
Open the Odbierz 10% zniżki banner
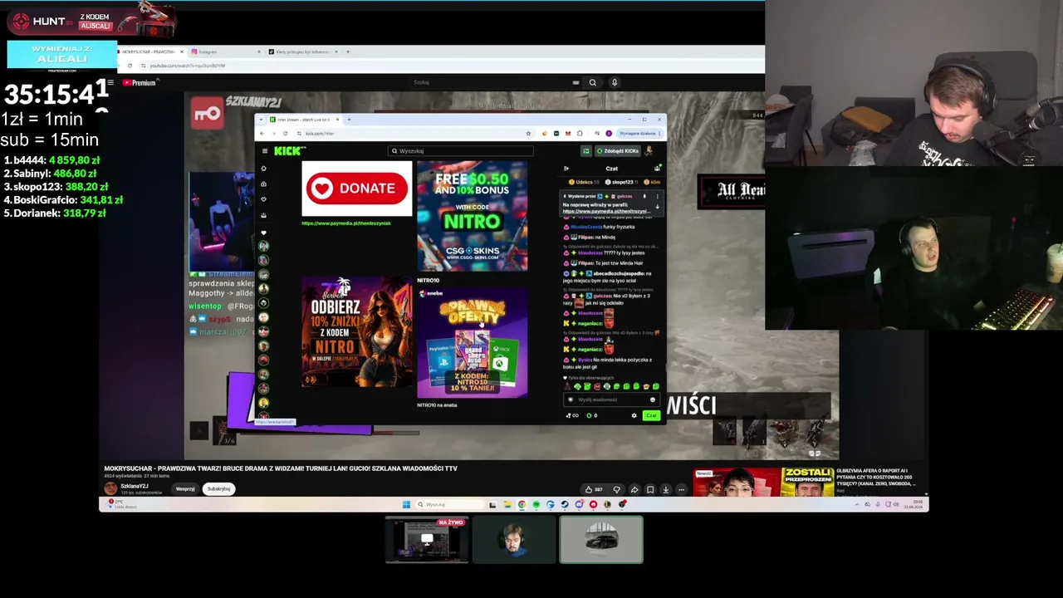click(x=356, y=332)
